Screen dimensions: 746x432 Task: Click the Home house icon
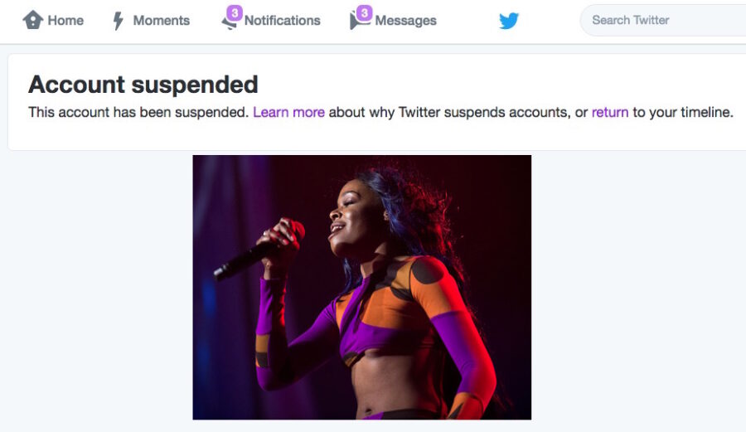[33, 21]
